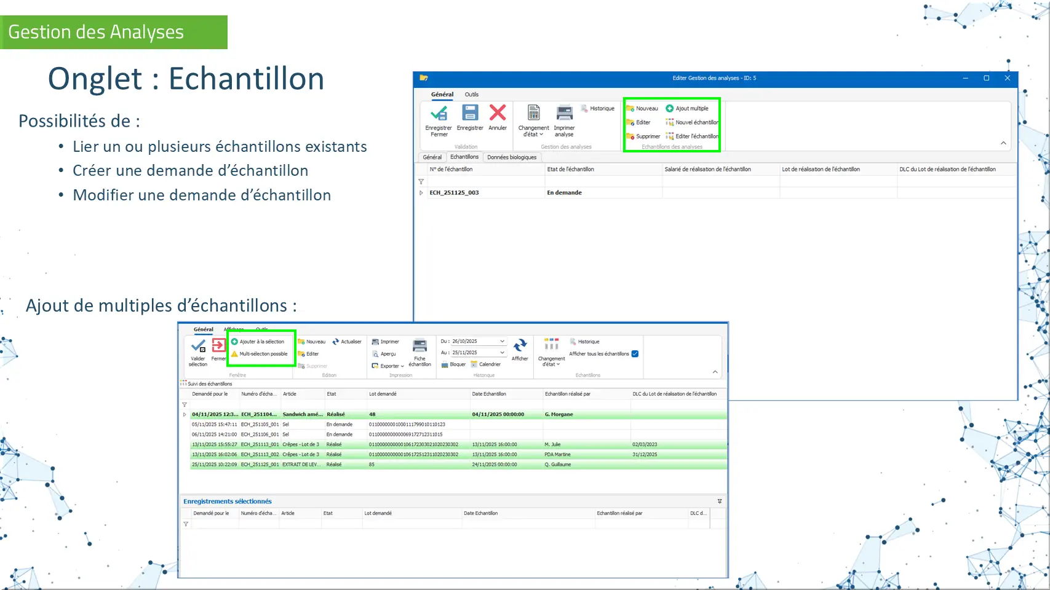Image resolution: width=1050 pixels, height=590 pixels.
Task: Click Ajouter à la sélection
Action: [x=234, y=342]
